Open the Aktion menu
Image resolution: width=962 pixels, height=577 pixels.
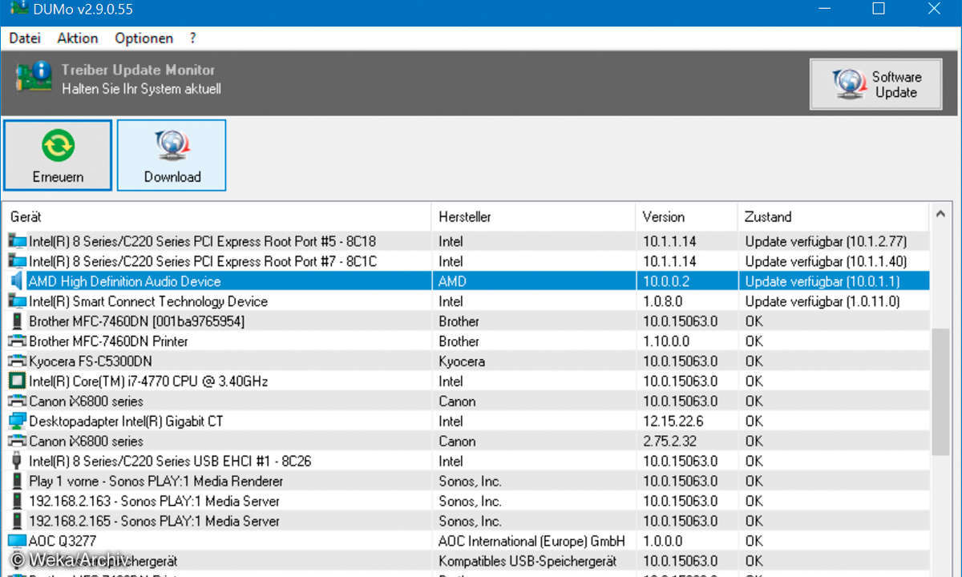[78, 38]
